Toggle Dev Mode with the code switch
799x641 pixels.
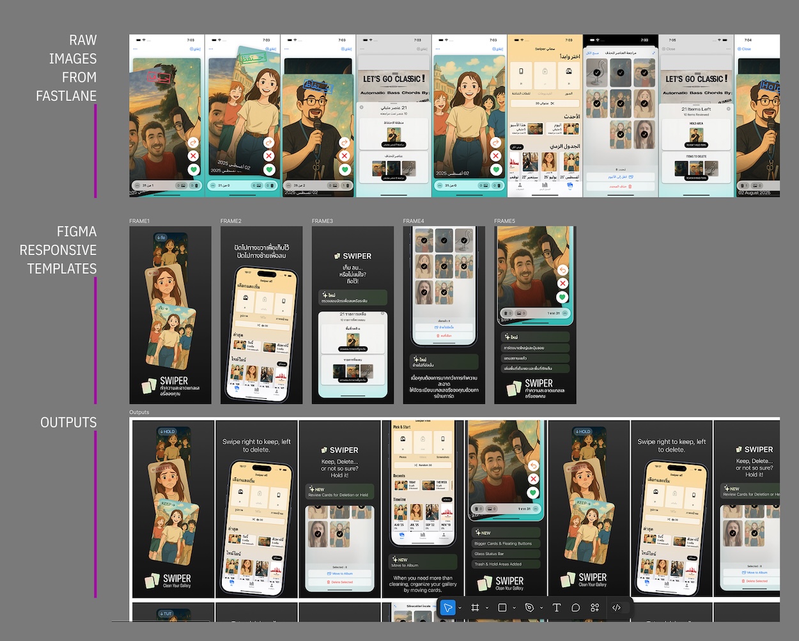click(616, 608)
